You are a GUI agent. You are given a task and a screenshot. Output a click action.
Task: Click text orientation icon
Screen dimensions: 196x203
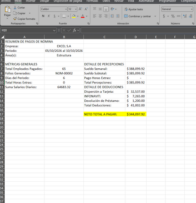coord(112,9)
